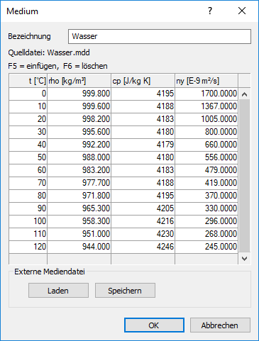The image size is (259, 341).
Task: Select viscosity cell 296.0000
Action: coord(206,221)
